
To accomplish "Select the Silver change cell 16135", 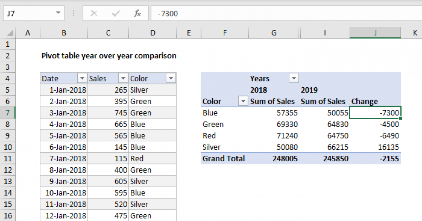I will [375, 147].
